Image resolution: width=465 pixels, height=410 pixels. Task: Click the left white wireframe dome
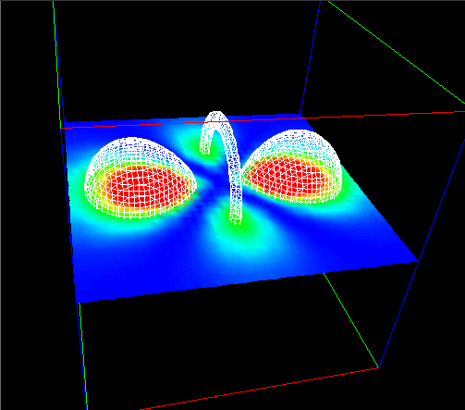coord(141,178)
